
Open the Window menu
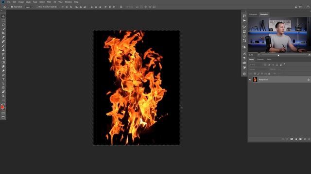pos(69,2)
